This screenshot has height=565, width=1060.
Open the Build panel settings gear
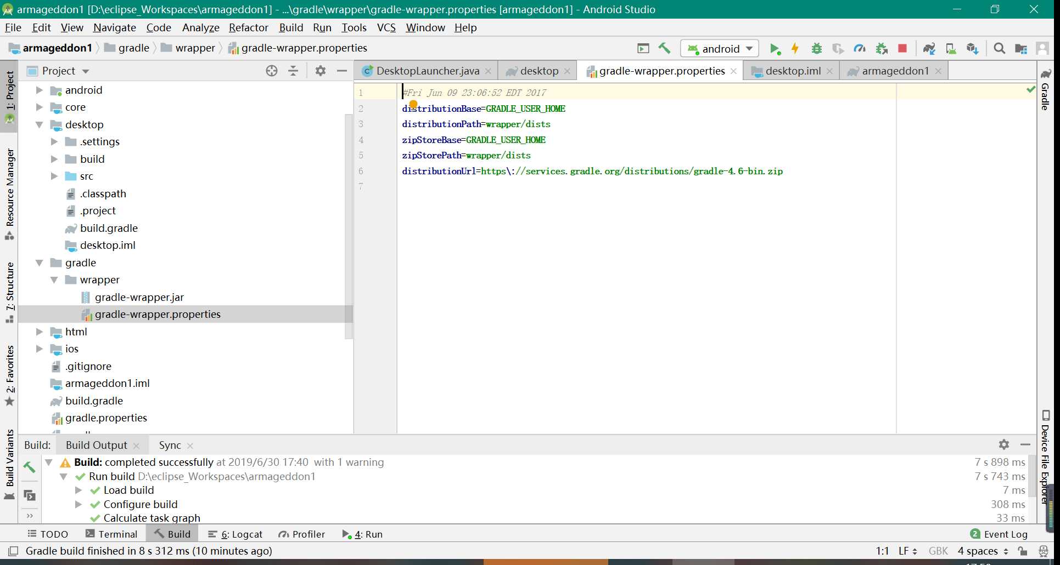[x=1004, y=444]
